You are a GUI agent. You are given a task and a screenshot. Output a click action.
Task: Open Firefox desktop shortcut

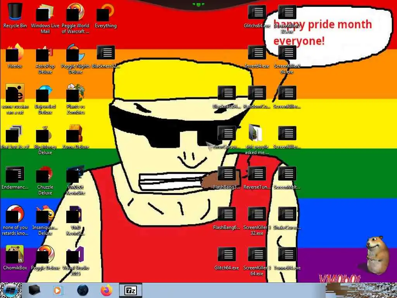pyautogui.click(x=15, y=56)
